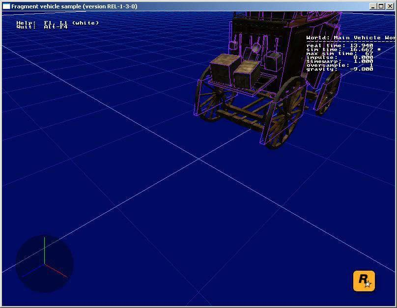Close the Fragment vehicle sample window
This screenshot has width=397, height=308.
(x=390, y=6)
